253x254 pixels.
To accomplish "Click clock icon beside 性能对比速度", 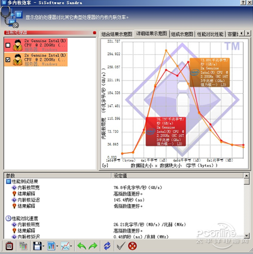I will point(8,218).
